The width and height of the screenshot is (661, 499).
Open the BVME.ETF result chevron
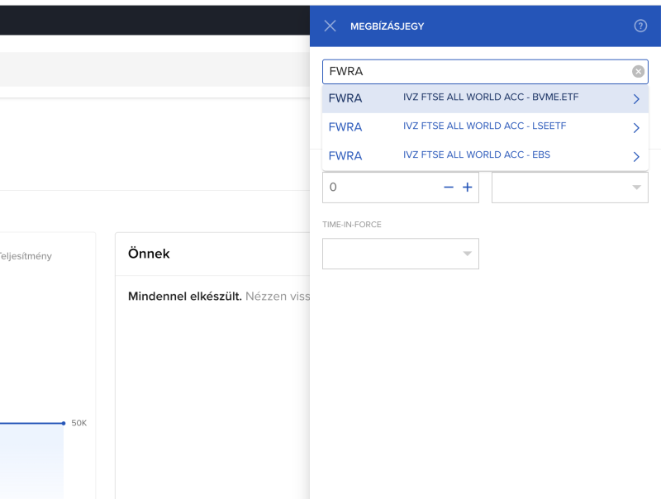636,99
